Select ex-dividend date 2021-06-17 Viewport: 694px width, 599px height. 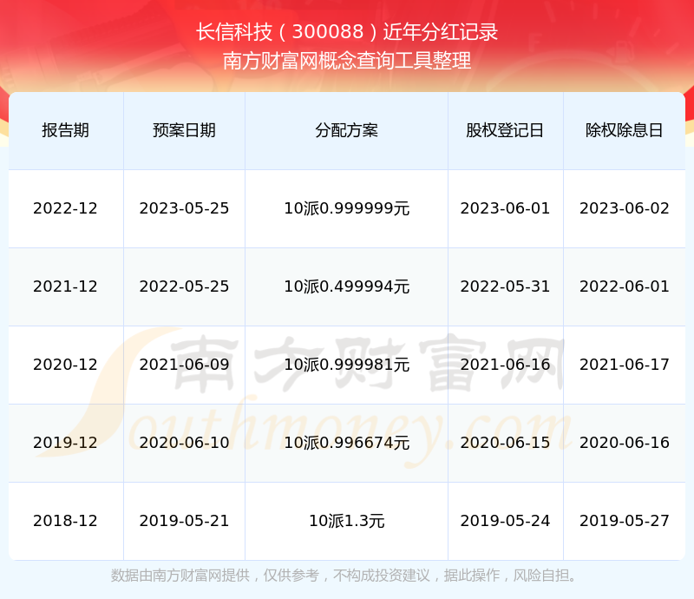tap(624, 365)
